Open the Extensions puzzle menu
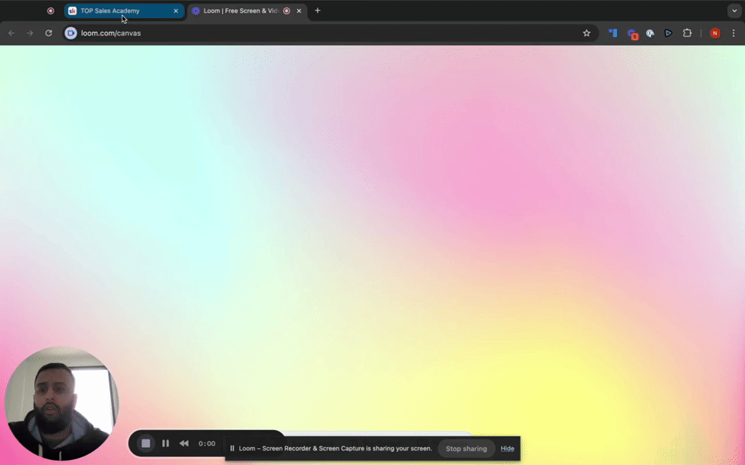 pos(687,33)
